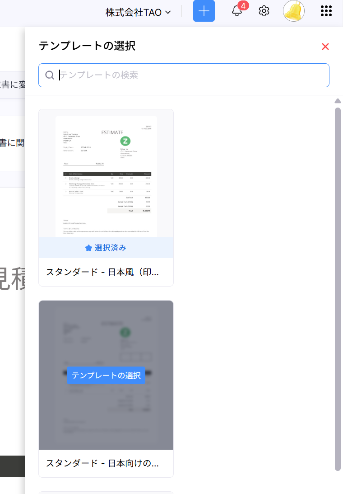Image resolution: width=343 pixels, height=494 pixels.
Task: Focus the テンプレートの検索 search field
Action: [190, 75]
